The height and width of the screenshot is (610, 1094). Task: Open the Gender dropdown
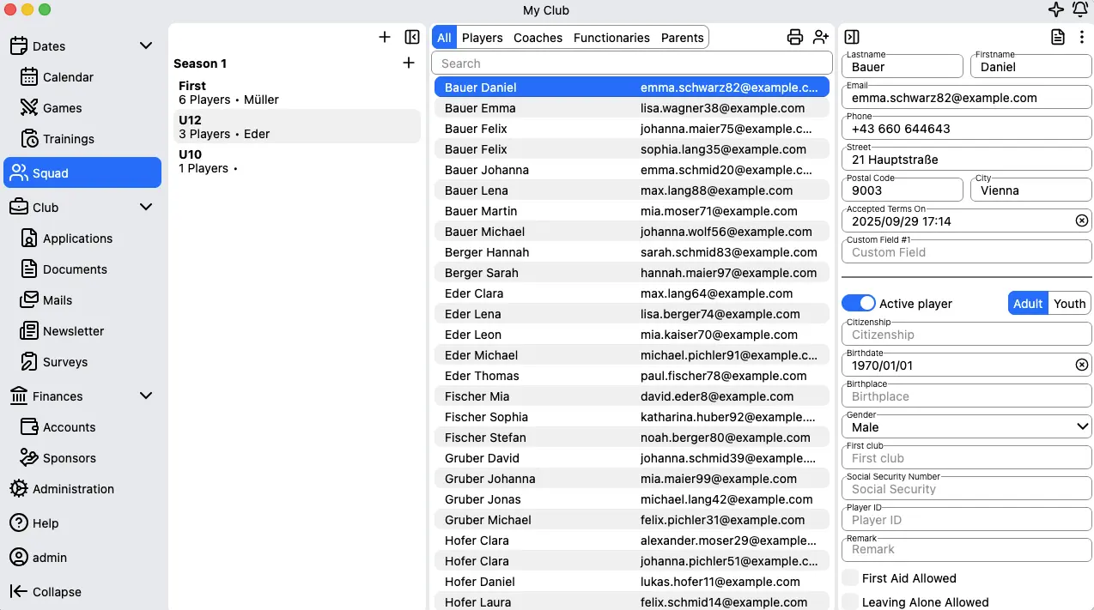pyautogui.click(x=967, y=427)
